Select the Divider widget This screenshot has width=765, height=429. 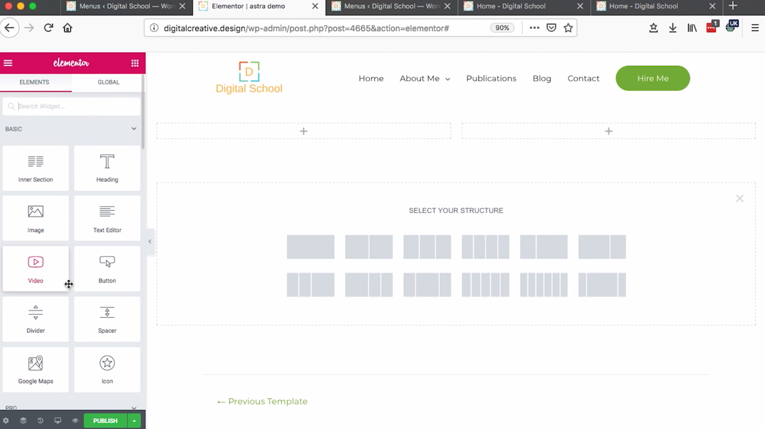point(35,319)
